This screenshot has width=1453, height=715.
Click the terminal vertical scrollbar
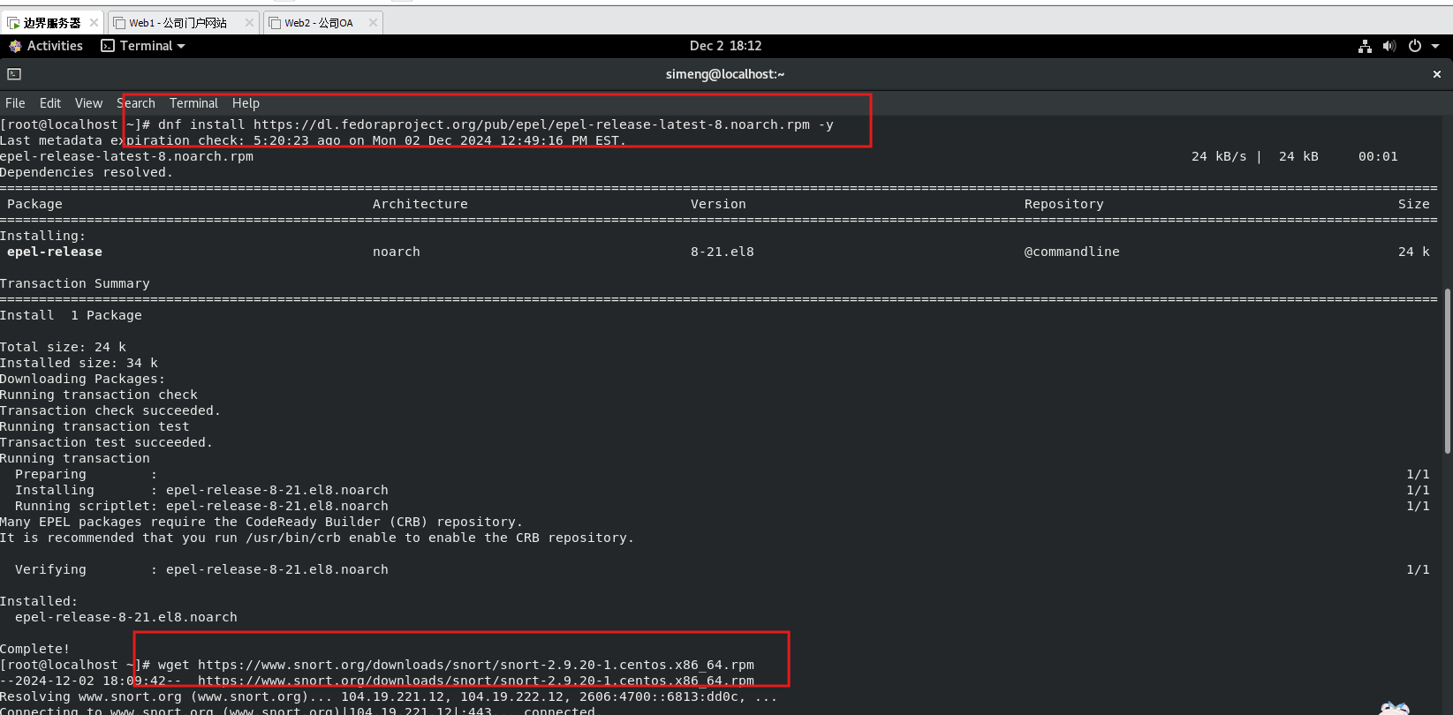pyautogui.click(x=1447, y=371)
